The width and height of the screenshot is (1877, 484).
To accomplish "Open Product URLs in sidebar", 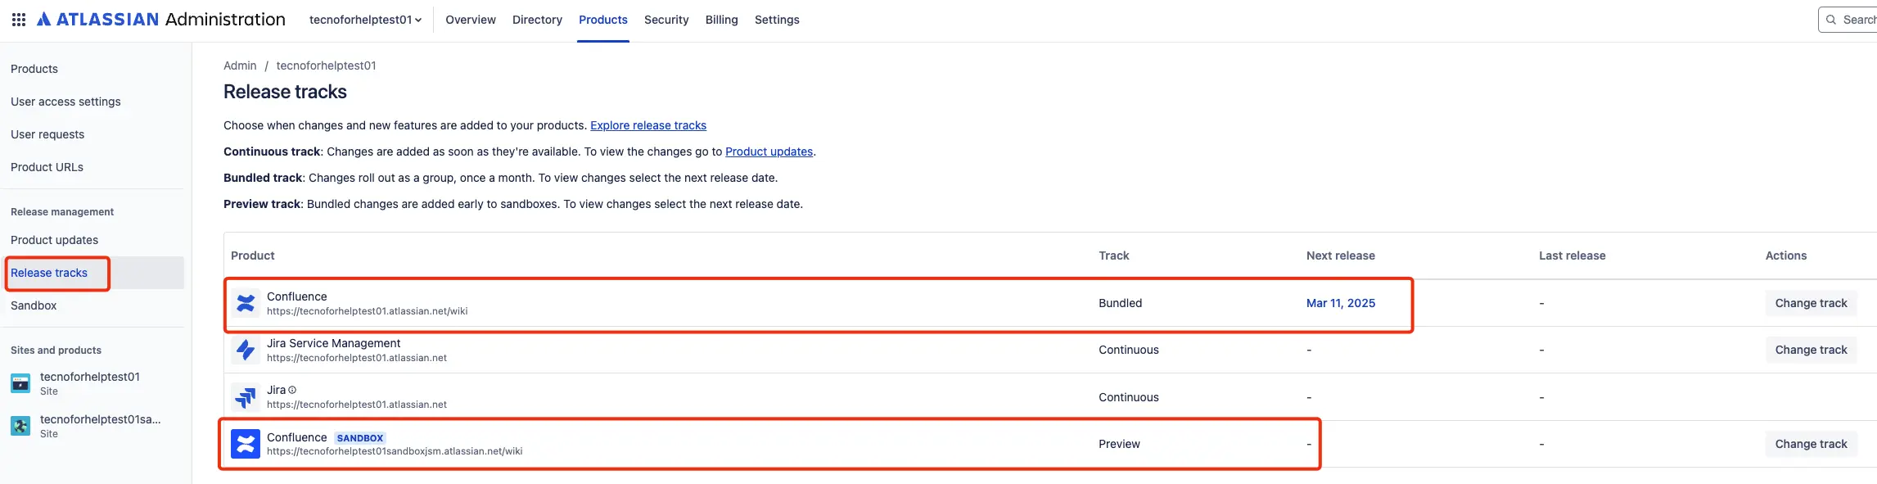I will (47, 167).
